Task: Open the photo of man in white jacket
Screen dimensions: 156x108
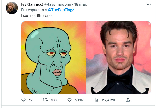Action: click(118, 57)
